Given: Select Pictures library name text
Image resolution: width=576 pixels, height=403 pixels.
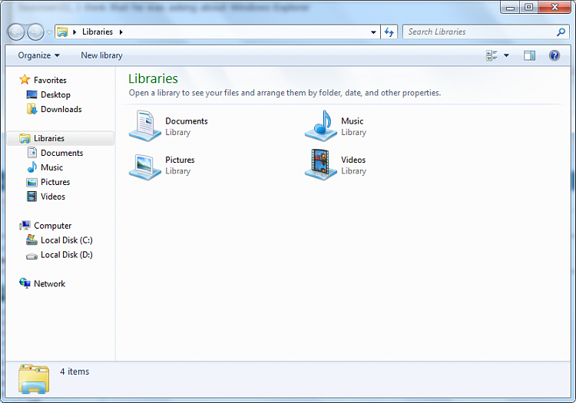Looking at the screenshot, I should [x=180, y=160].
